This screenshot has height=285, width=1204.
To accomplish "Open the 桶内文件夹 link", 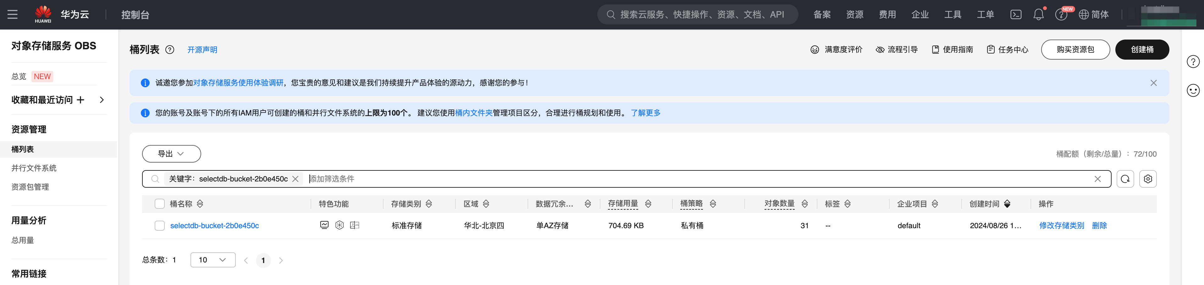I will 474,113.
